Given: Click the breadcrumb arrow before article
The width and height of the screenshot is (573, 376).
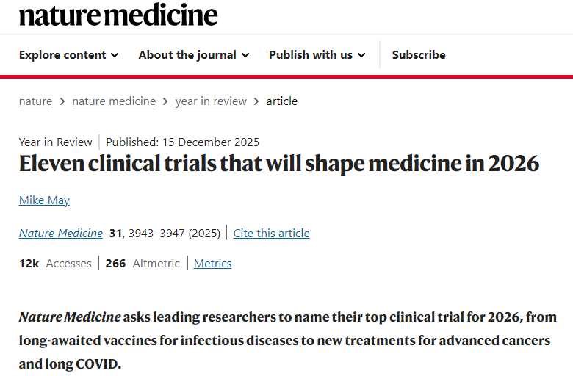Looking at the screenshot, I should (256, 101).
